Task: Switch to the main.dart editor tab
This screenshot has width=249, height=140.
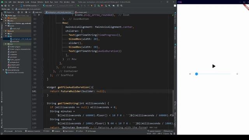Action: [x=37, y=12]
